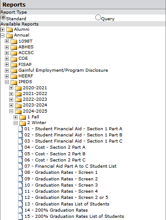This screenshot has width=166, height=220.
Task: Open report 05 Cost Section 2 Part B
Action: pyautogui.click(x=55, y=154)
